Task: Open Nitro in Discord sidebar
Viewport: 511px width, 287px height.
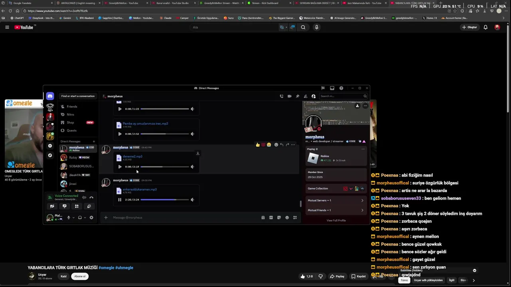Action: [78, 114]
